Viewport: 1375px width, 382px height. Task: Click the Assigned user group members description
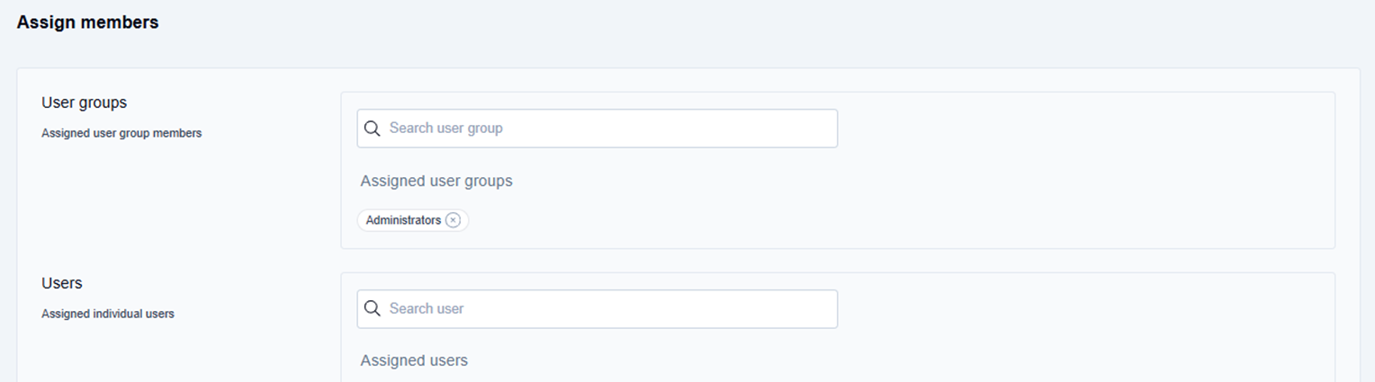(x=121, y=133)
